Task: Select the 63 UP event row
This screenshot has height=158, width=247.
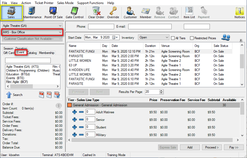Action: pos(150,65)
